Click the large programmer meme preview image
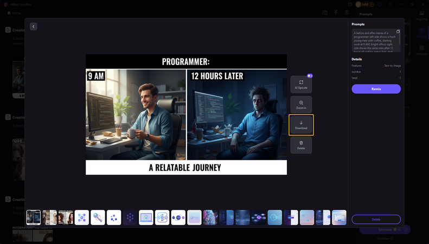Viewport: 429px width, 244px height. tap(187, 114)
